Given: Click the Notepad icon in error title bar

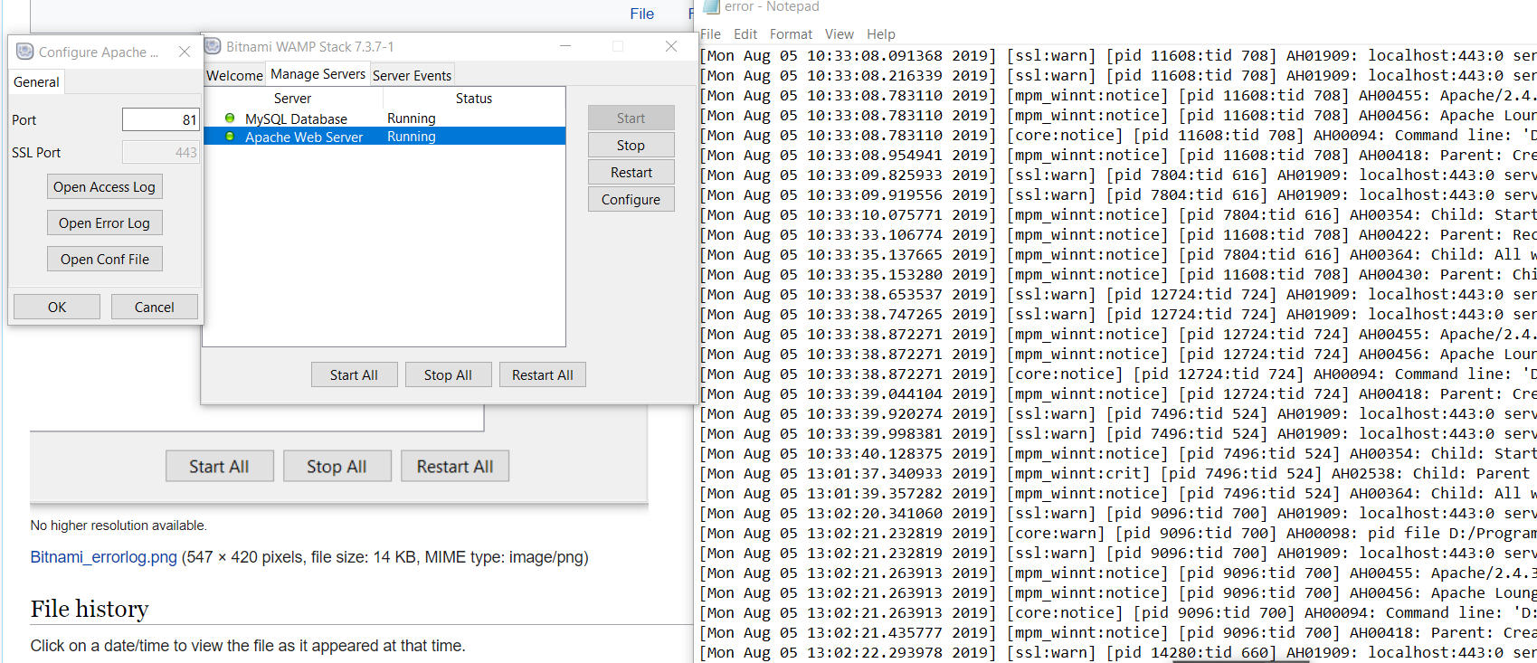Looking at the screenshot, I should tap(711, 6).
